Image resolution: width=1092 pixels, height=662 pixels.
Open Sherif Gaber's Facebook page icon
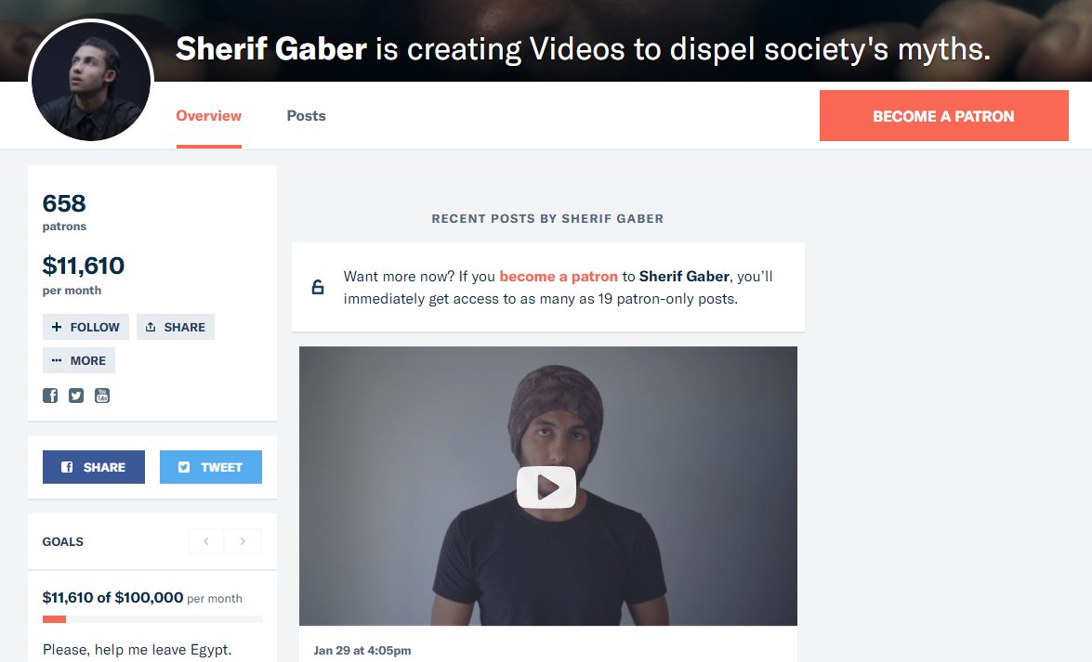50,396
